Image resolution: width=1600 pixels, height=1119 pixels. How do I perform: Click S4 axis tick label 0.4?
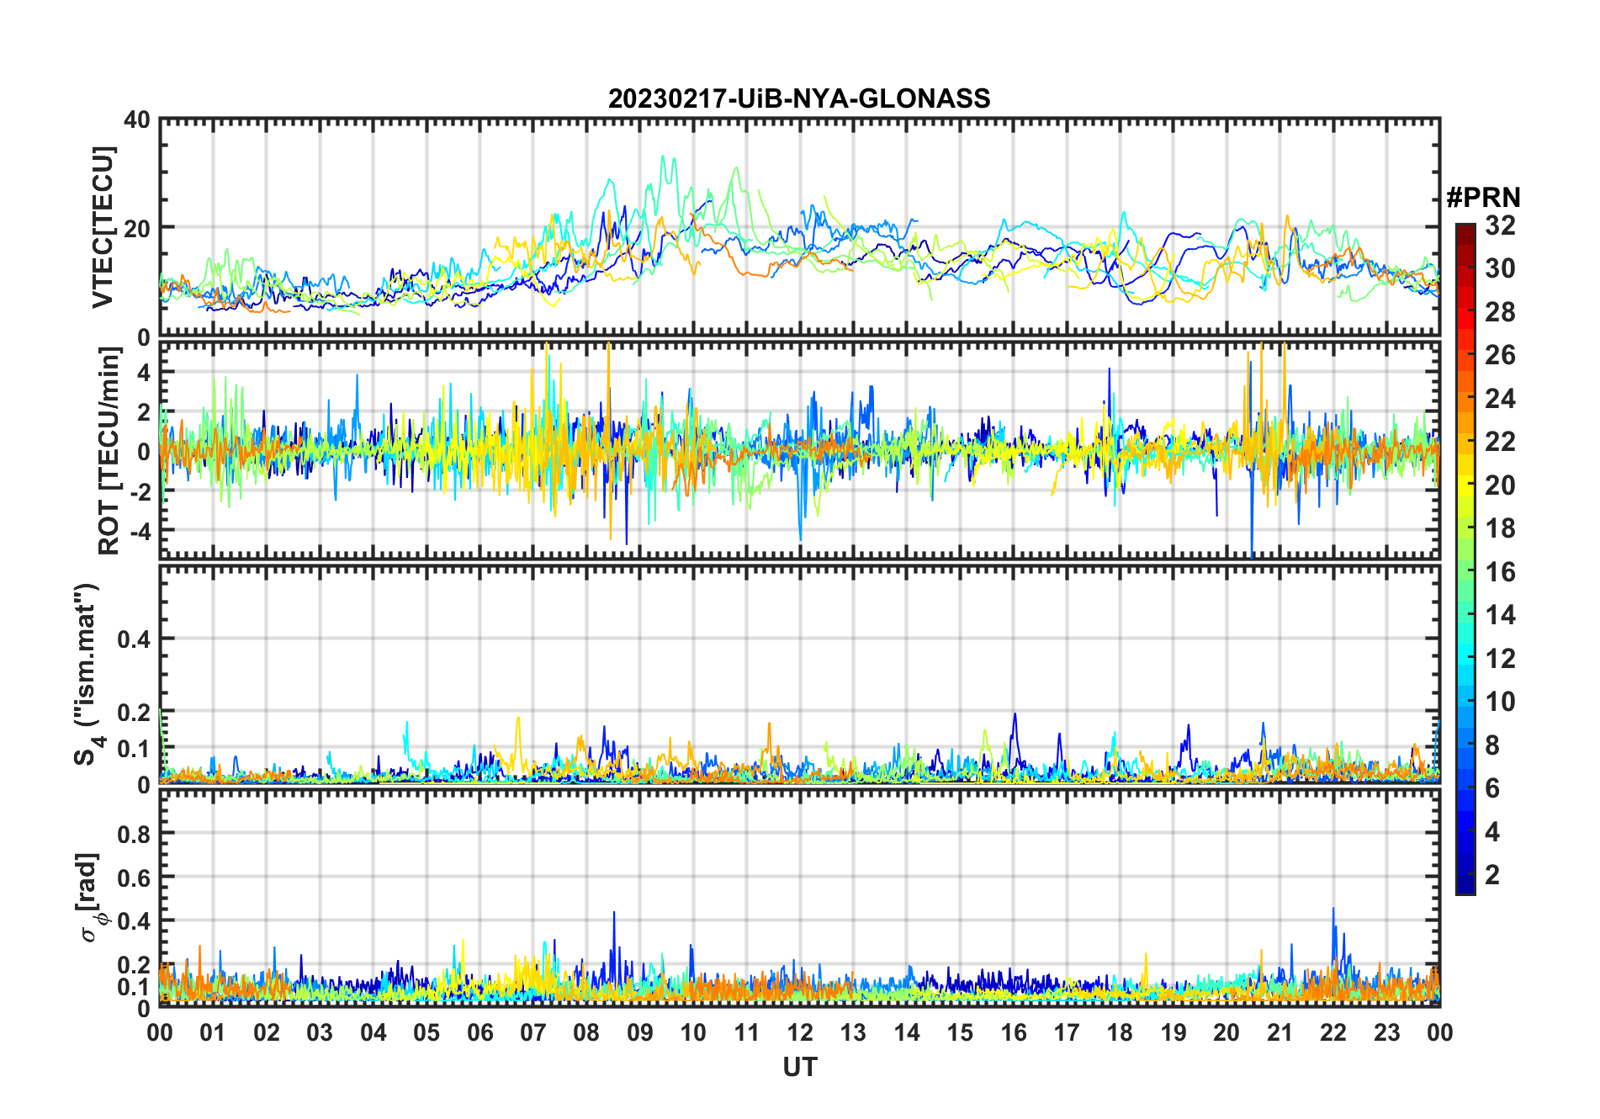(134, 639)
